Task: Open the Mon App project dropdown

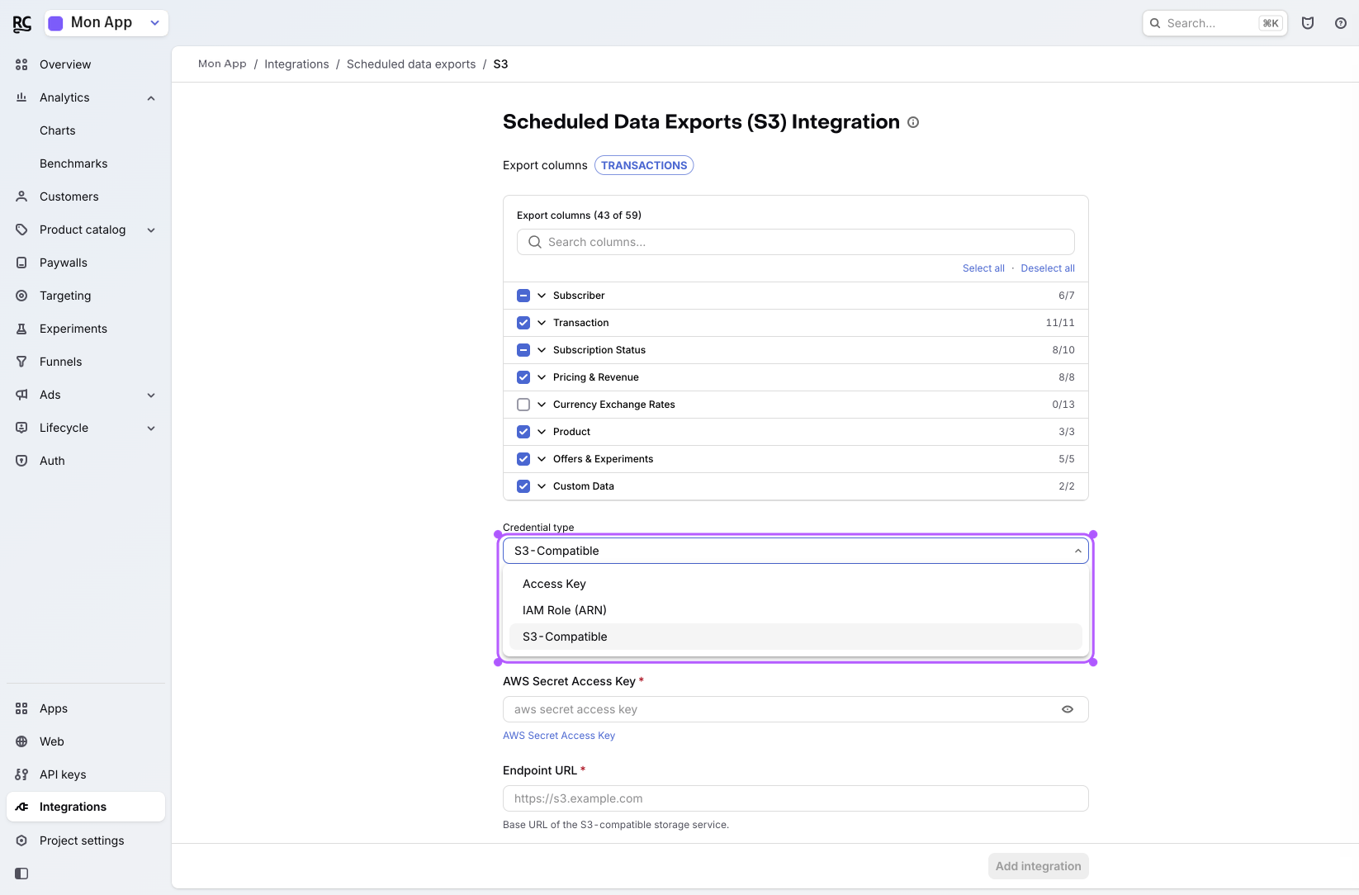Action: pyautogui.click(x=107, y=23)
